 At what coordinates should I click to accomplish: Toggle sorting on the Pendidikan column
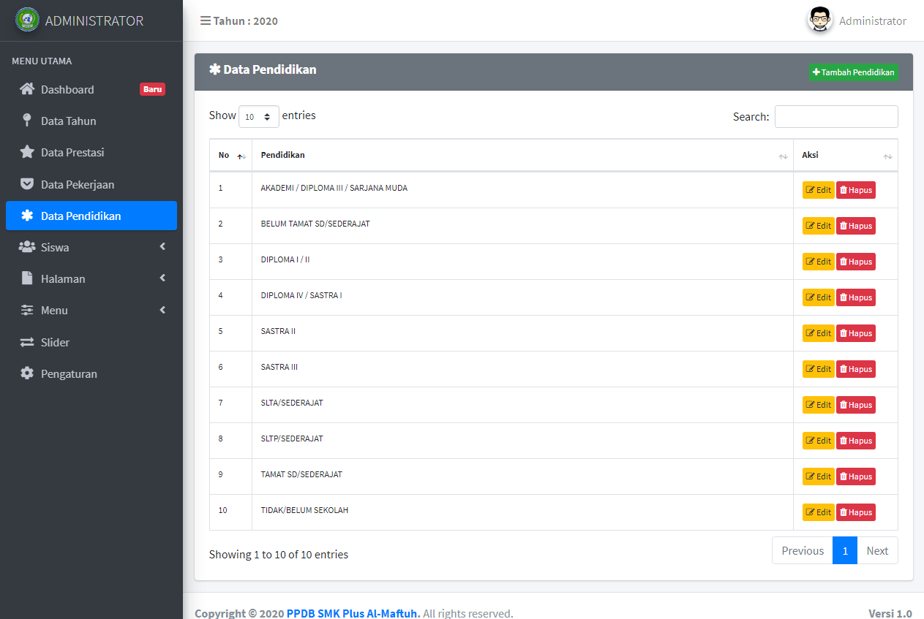point(782,156)
